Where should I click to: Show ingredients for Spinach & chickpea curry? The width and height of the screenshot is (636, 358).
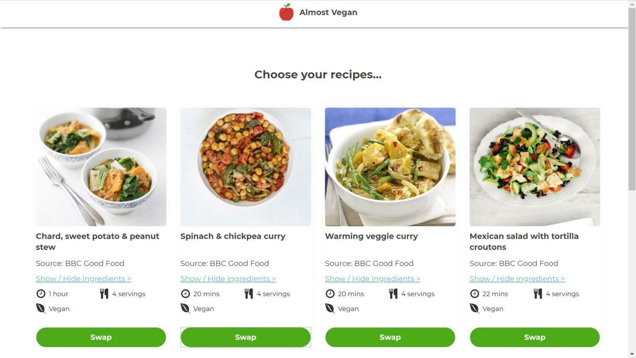(228, 279)
